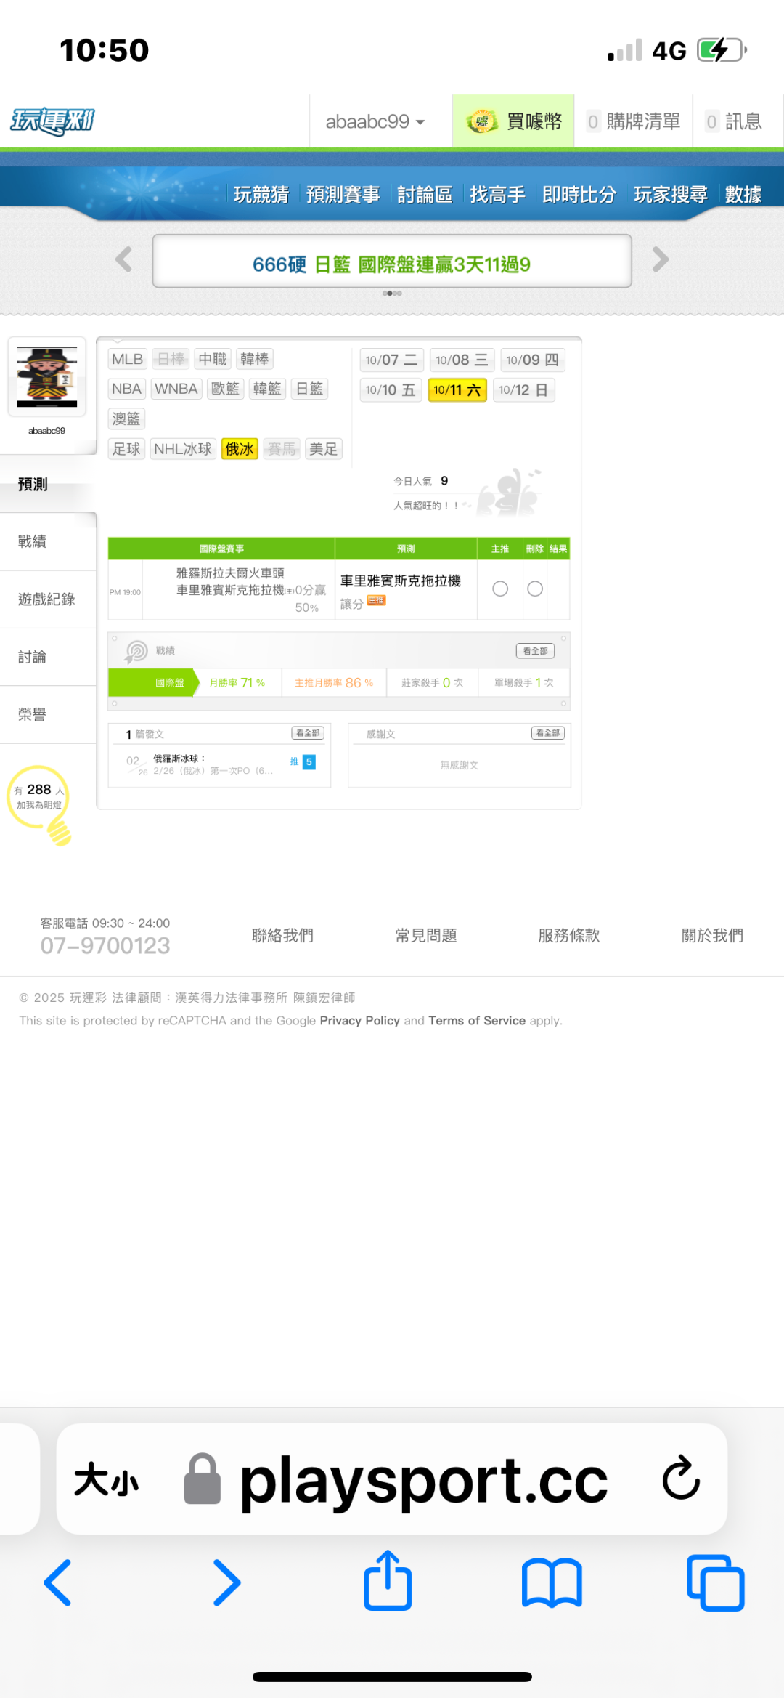Open 討論 sidebar tab
This screenshot has height=1698, width=784.
coord(48,657)
